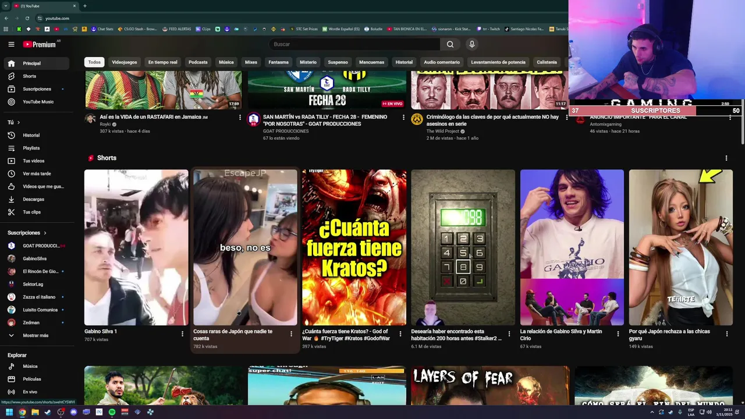Open Películas under Explorar
Image resolution: width=745 pixels, height=419 pixels.
(37, 379)
